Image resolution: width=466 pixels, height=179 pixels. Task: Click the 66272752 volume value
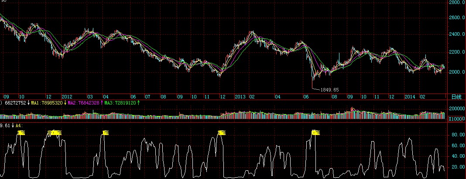14,103
